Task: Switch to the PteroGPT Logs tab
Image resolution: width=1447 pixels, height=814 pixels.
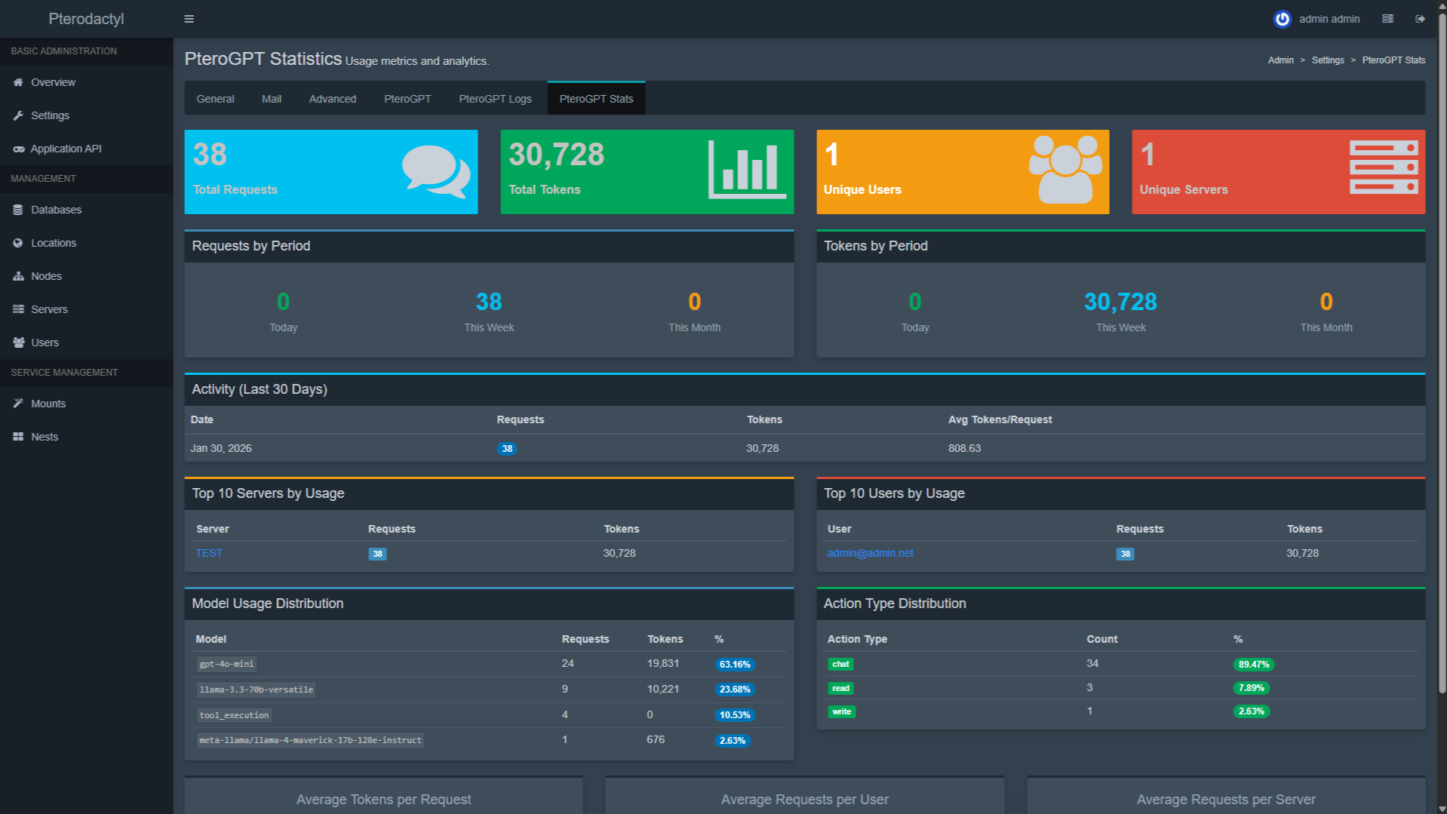Action: pyautogui.click(x=495, y=99)
